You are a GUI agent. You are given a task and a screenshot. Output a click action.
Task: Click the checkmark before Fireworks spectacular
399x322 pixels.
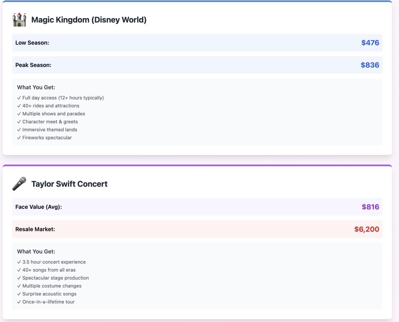point(19,138)
